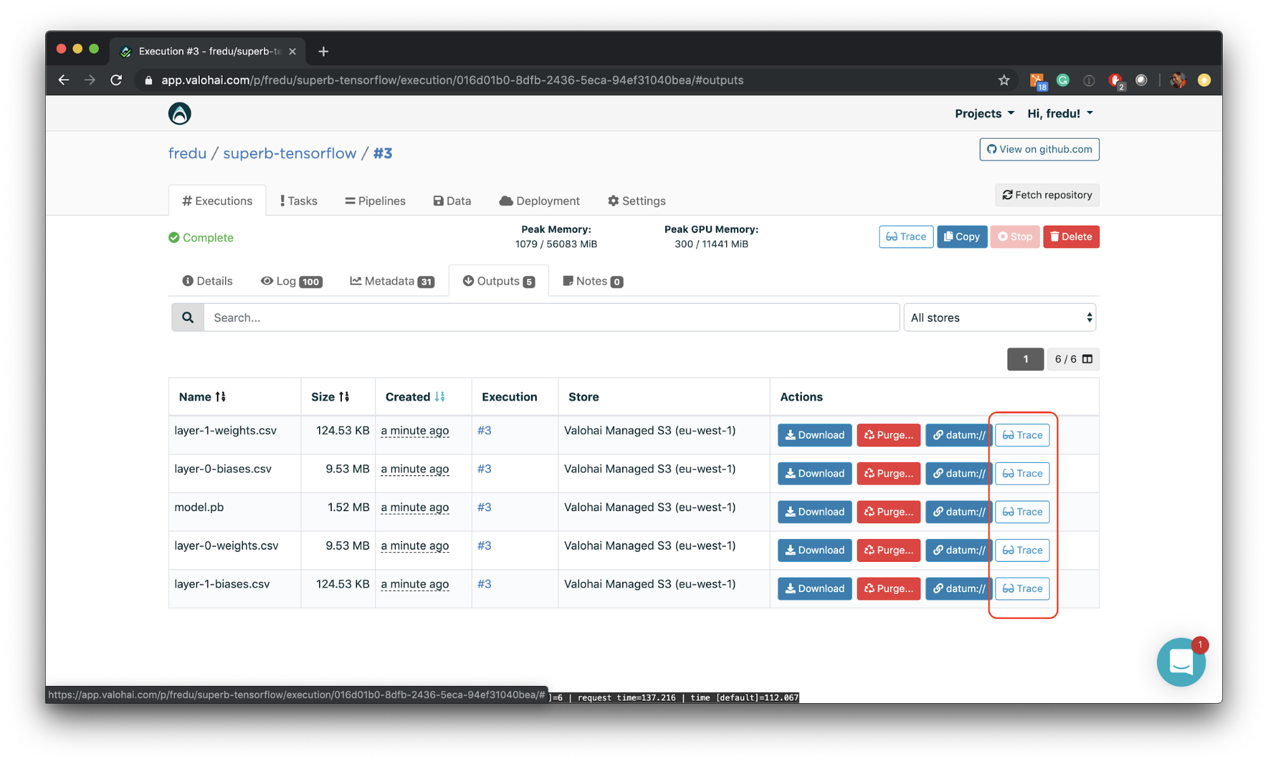Sort table by Name column
This screenshot has height=764, width=1268.
202,396
